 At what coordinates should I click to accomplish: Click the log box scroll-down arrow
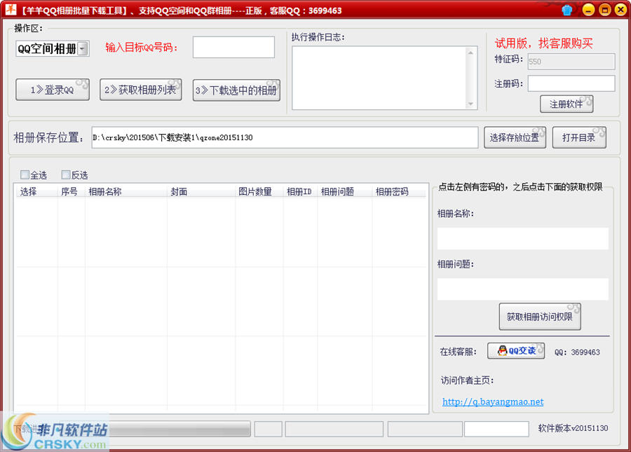click(x=471, y=104)
